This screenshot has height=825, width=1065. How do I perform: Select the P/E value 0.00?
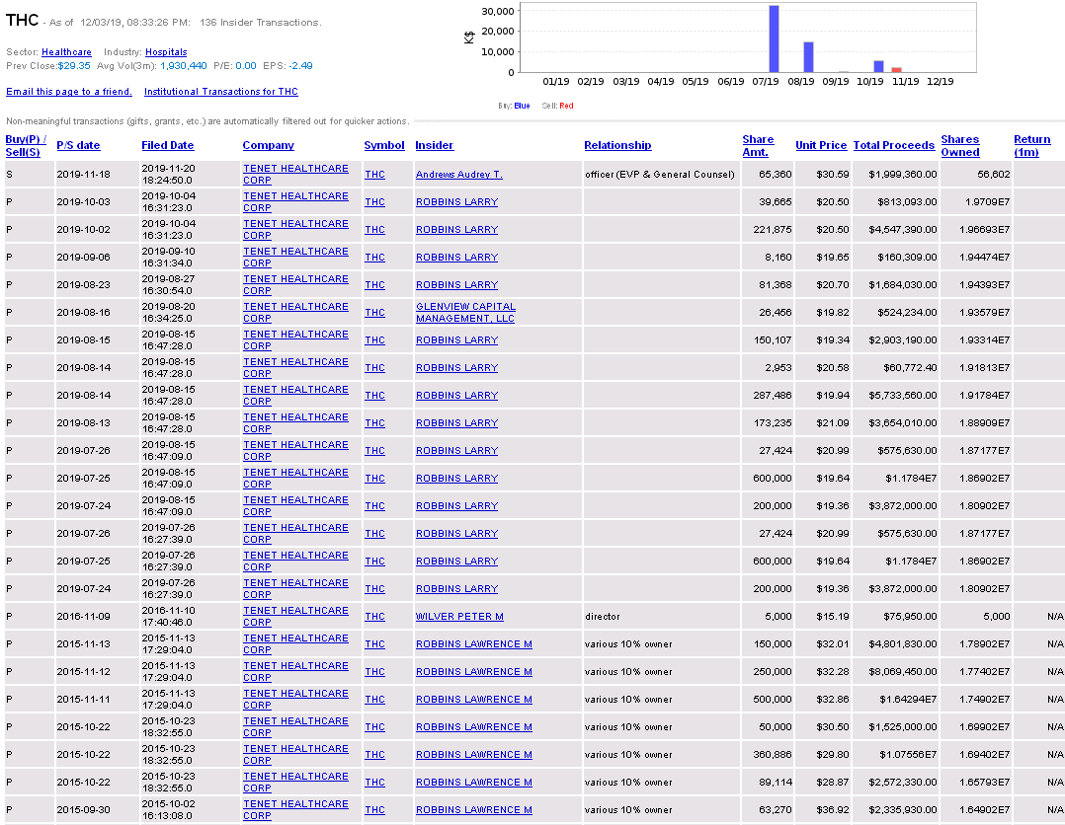pos(246,66)
